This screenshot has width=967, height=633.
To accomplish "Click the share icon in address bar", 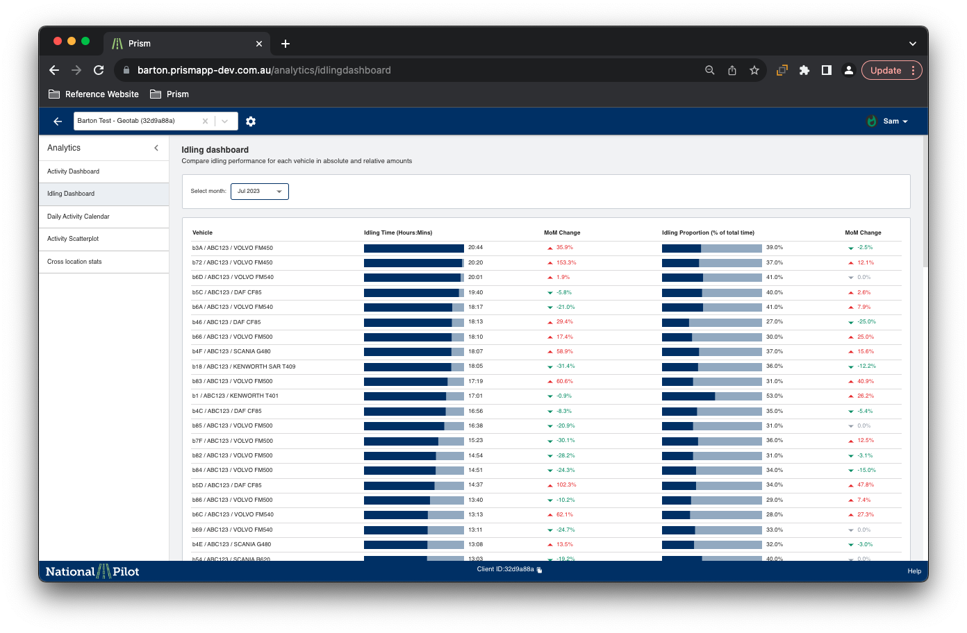I will 732,70.
